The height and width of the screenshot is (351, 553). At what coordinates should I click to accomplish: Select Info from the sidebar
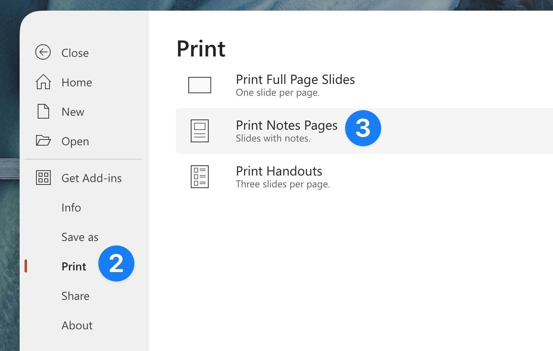(x=71, y=207)
